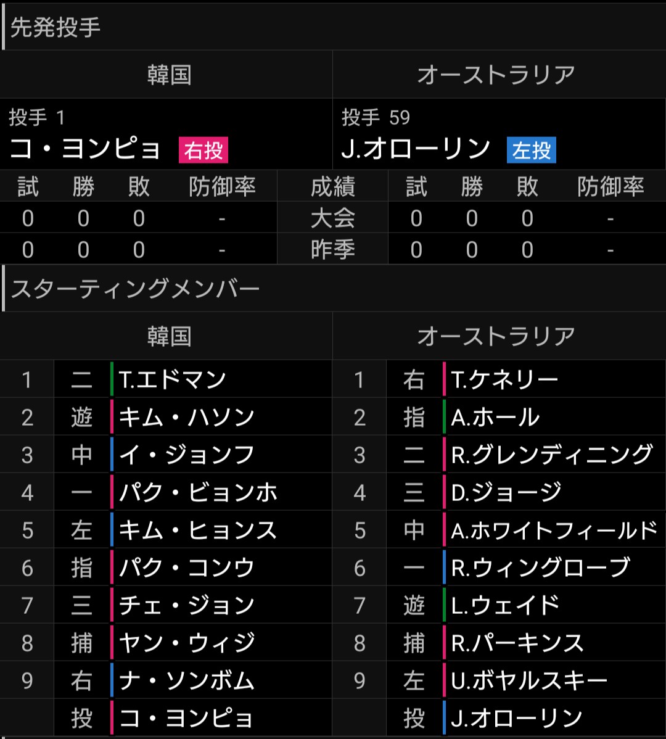Open R.ウィングローブ player entry
The height and width of the screenshot is (739, 666).
(x=540, y=568)
